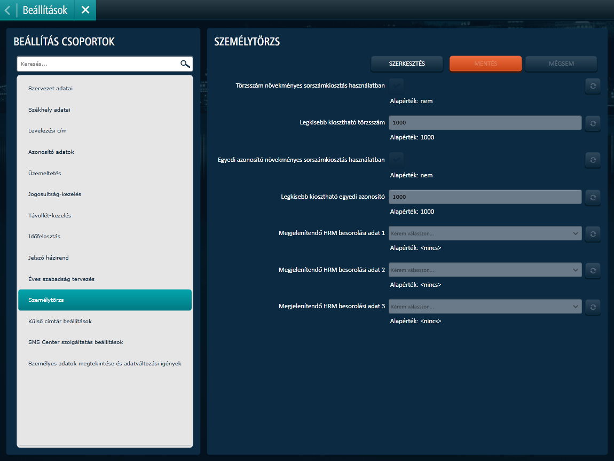This screenshot has width=614, height=461.
Task: Reset HRM besorolási adat 3 to default
Action: [x=593, y=307]
